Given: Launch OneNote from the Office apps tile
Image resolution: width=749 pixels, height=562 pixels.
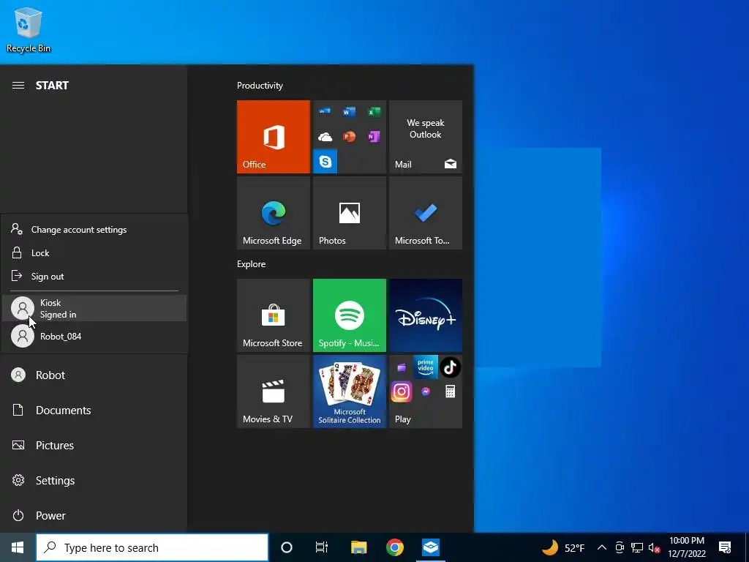Looking at the screenshot, I should (x=374, y=137).
